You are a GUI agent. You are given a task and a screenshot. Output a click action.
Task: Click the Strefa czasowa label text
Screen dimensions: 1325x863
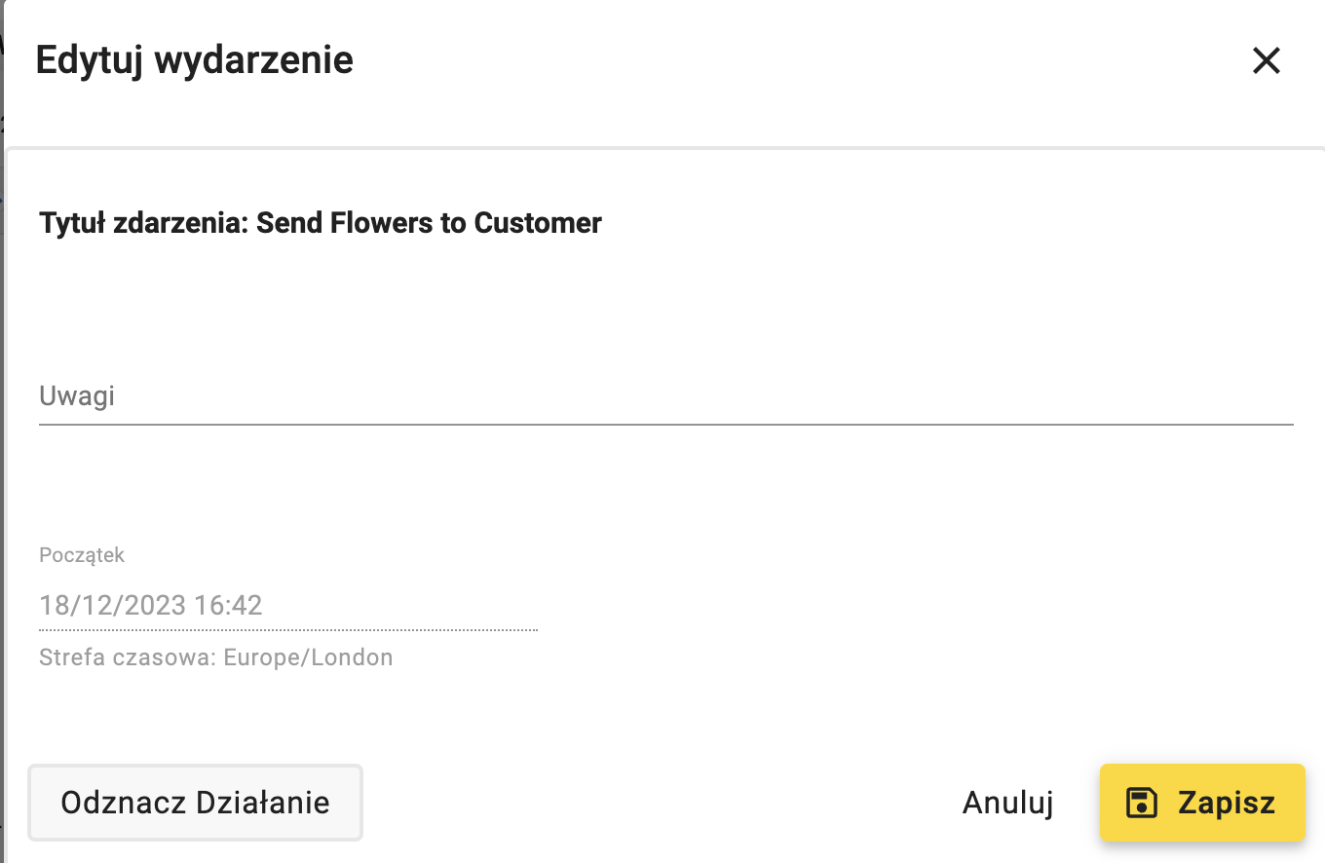128,657
